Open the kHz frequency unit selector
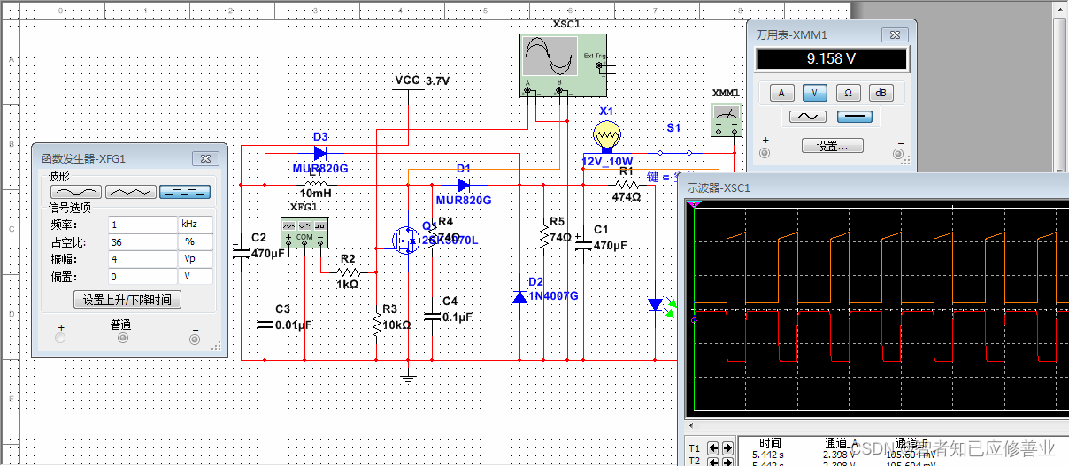This screenshot has height=466, width=1069. coord(196,225)
